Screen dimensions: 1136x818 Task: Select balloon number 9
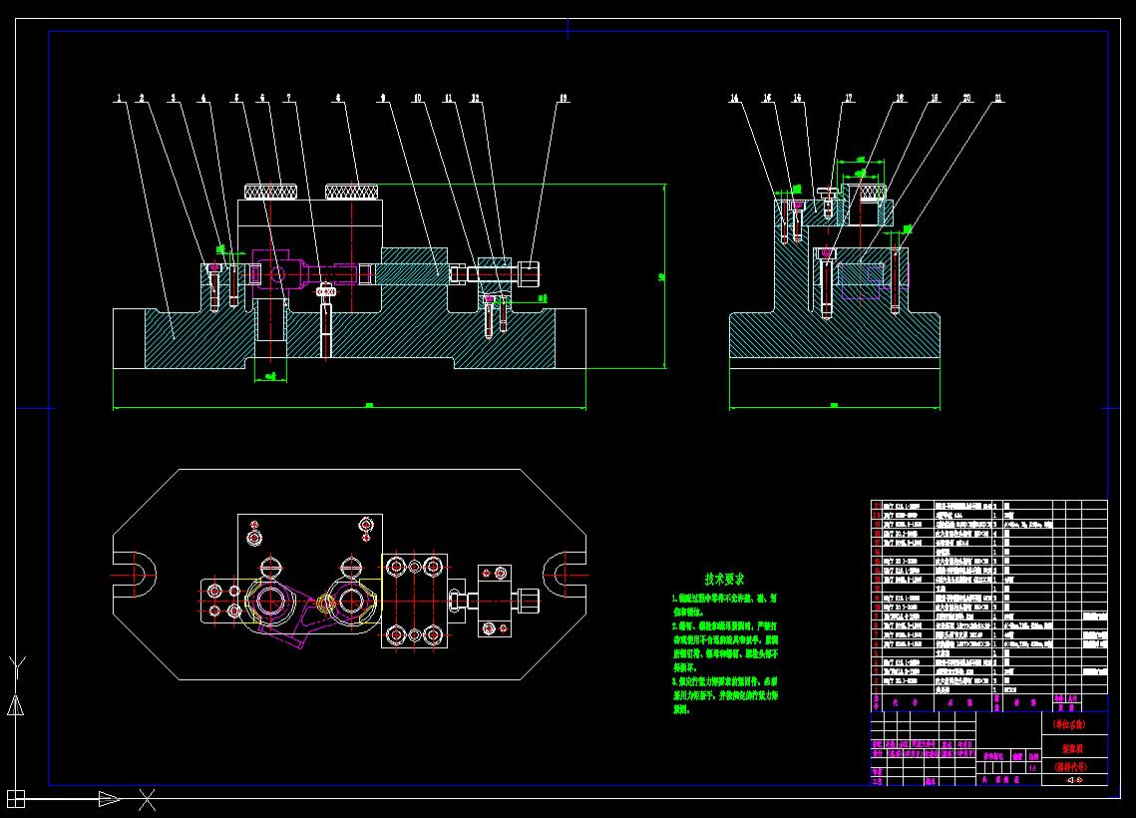(383, 98)
